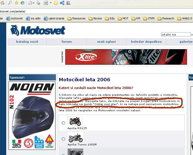Expand the Mail icon dropdown arrow
This screenshot has height=155, width=193.
(34, 3)
